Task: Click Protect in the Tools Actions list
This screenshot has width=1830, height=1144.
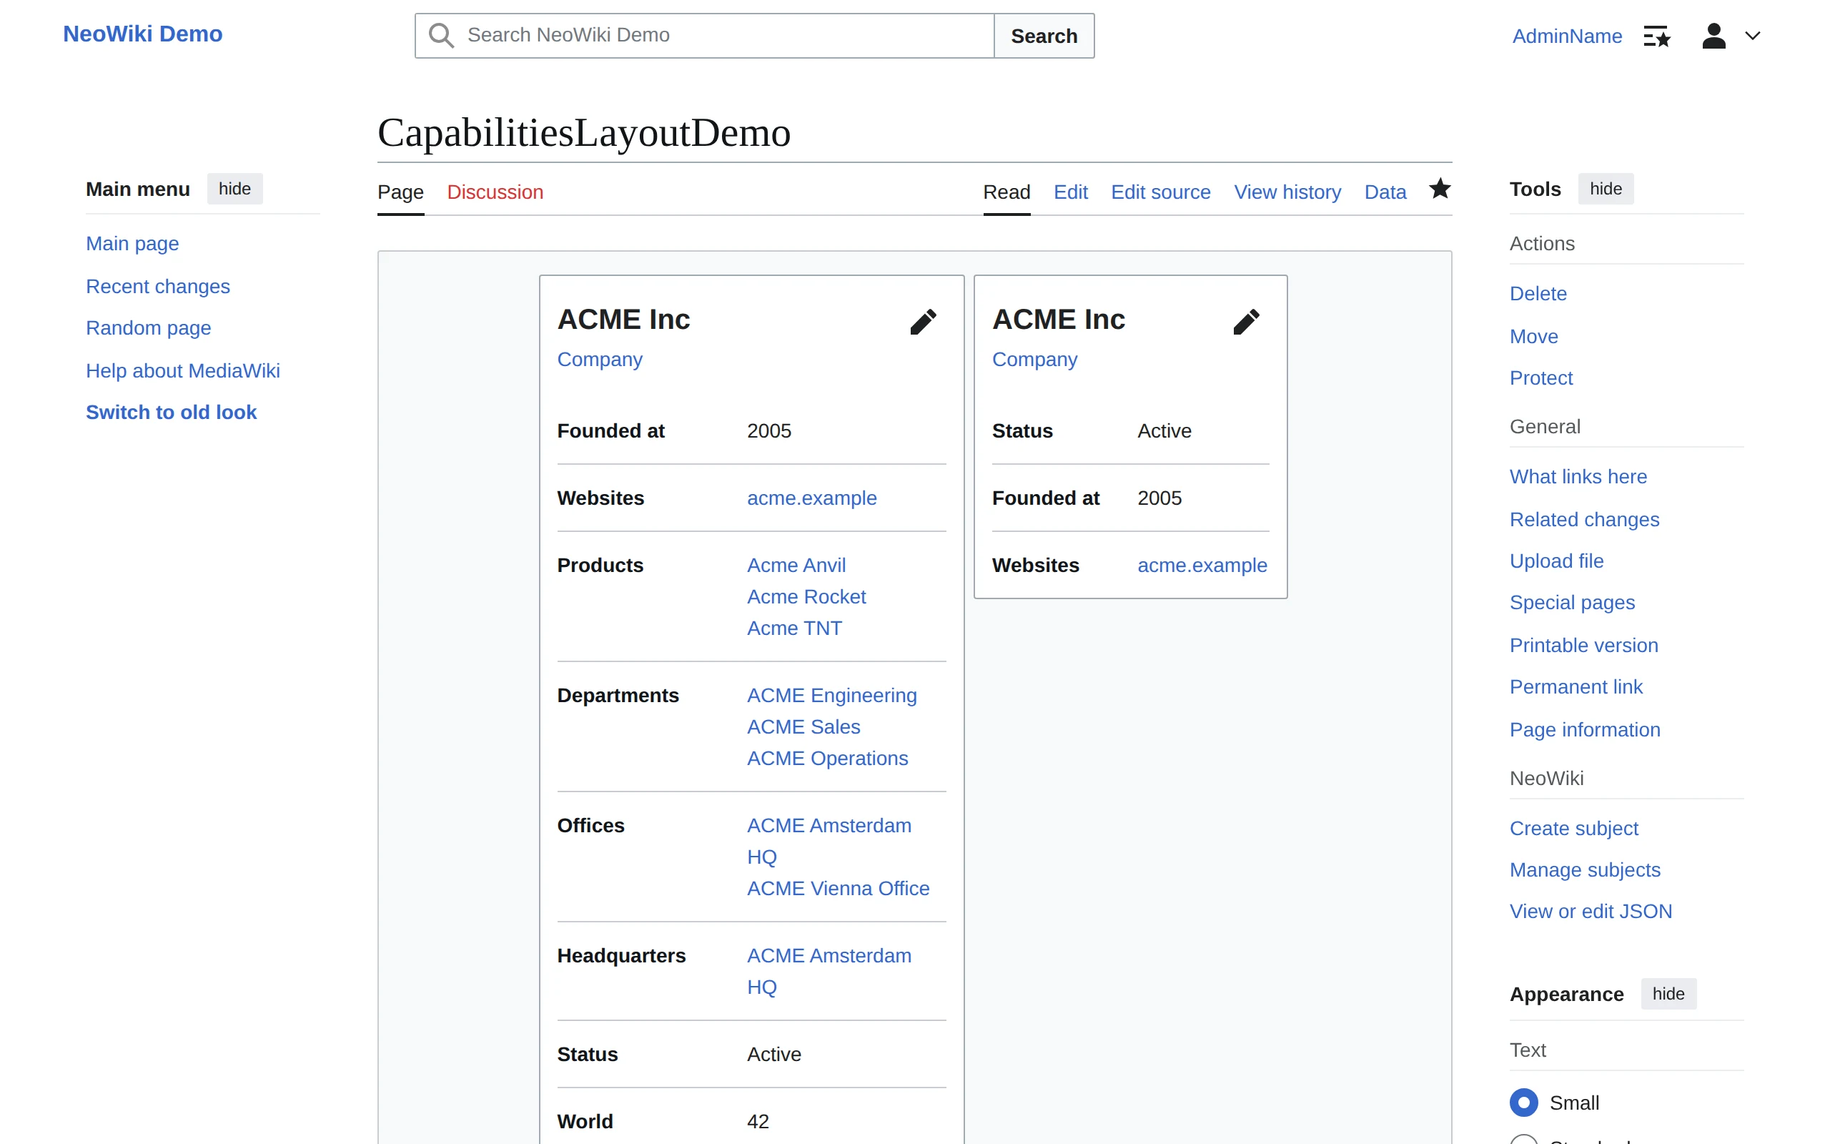Action: coord(1541,378)
